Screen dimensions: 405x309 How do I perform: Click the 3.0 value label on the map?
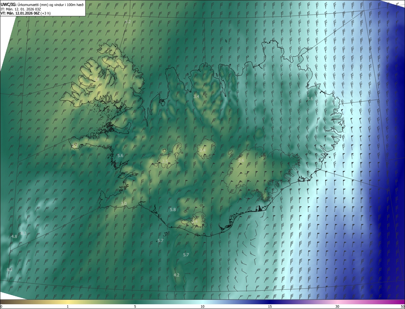(x=124, y=203)
